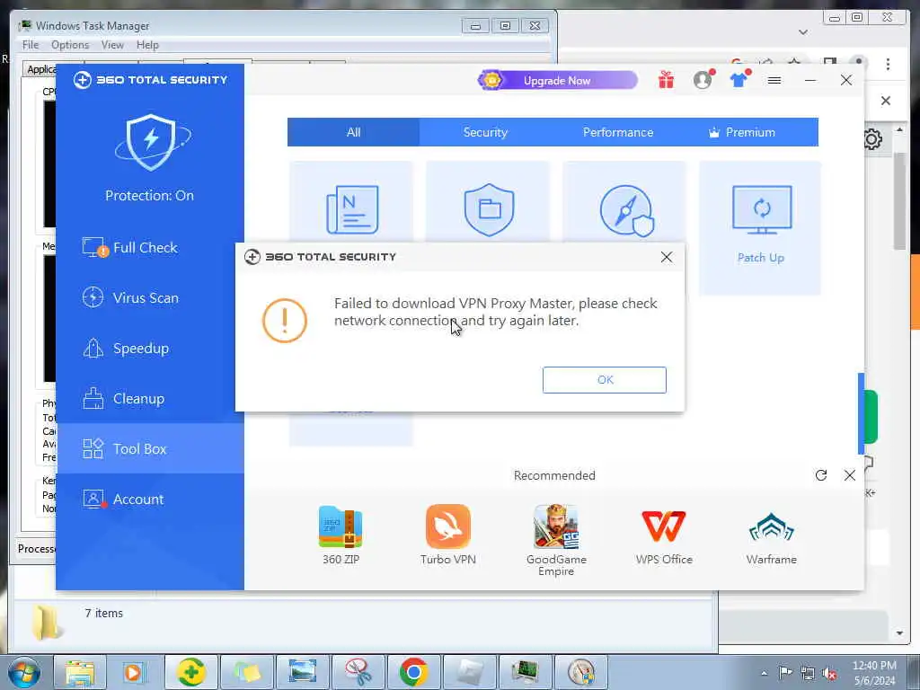
Task: Select the Performance toolbox tab
Action: coord(618,132)
